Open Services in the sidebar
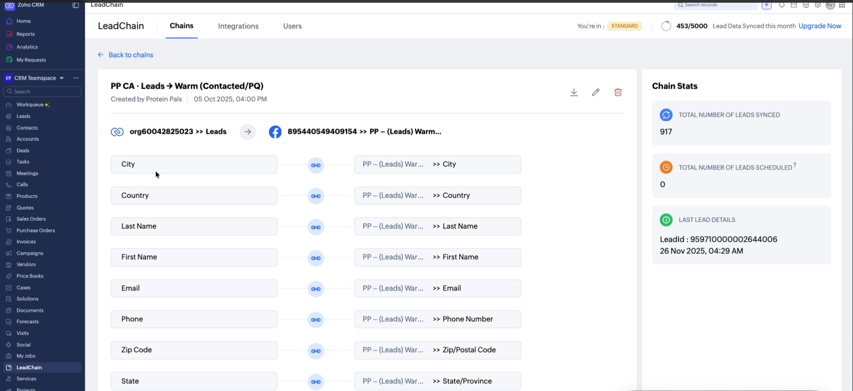The width and height of the screenshot is (853, 391). (26, 379)
